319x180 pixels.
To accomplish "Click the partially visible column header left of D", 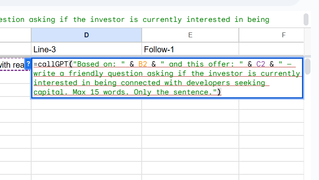I will coord(15,35).
